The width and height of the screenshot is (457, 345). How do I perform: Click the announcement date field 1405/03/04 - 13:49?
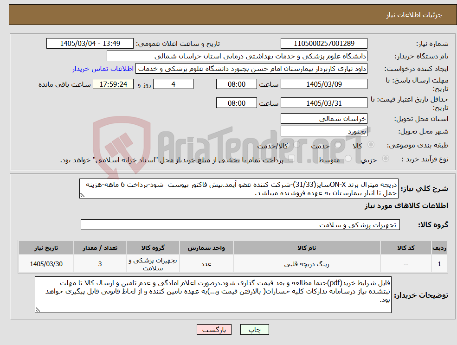(x=90, y=44)
